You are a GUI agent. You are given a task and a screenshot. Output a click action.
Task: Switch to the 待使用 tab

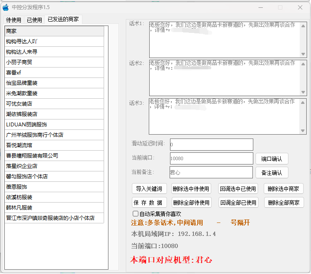tap(13, 20)
